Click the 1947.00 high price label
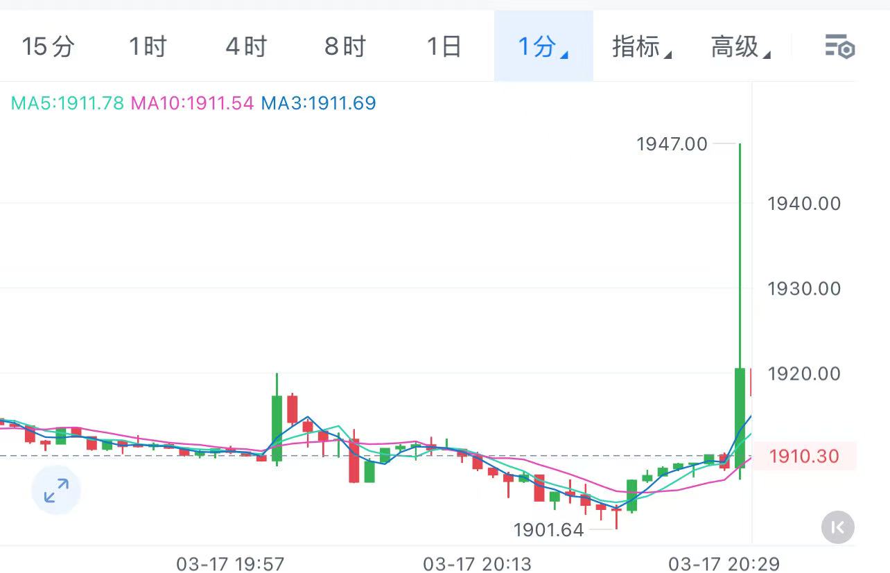The height and width of the screenshot is (573, 890). [672, 144]
